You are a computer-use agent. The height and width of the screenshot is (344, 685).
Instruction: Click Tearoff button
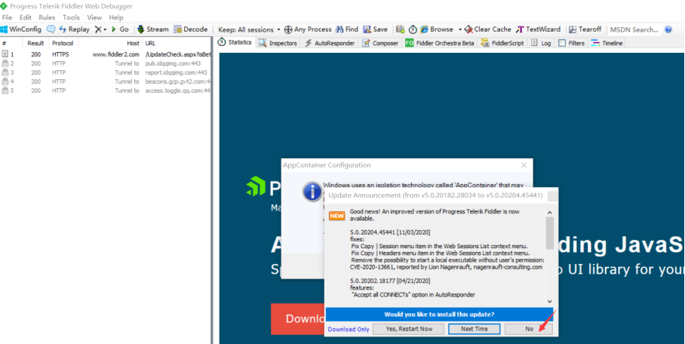585,29
